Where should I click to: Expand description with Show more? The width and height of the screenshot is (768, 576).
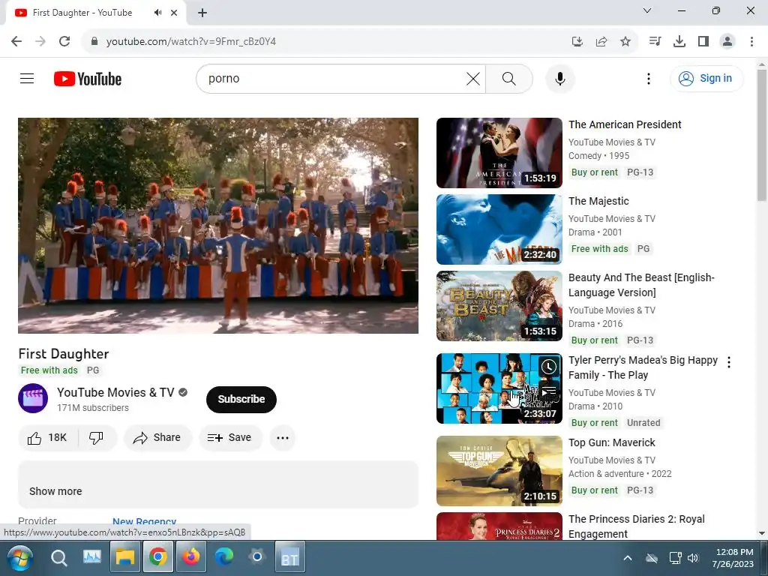click(55, 491)
